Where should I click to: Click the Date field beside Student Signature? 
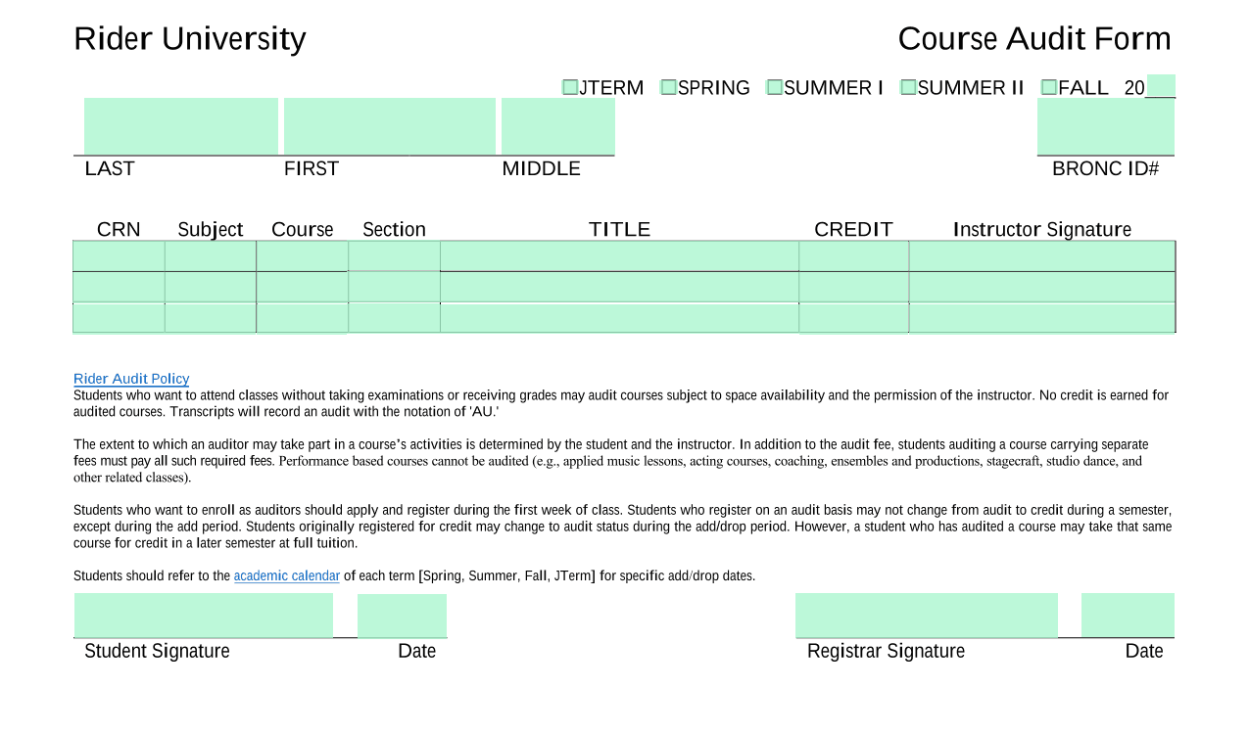[403, 616]
